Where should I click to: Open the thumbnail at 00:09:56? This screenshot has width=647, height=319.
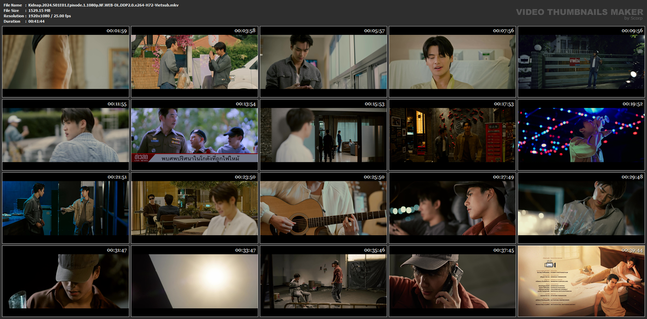pos(581,62)
